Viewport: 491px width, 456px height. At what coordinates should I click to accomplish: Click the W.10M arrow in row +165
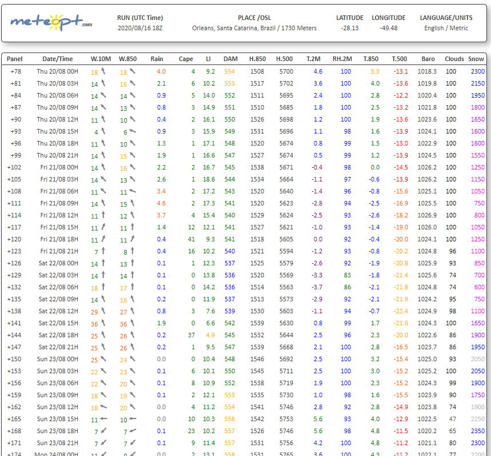(103, 419)
